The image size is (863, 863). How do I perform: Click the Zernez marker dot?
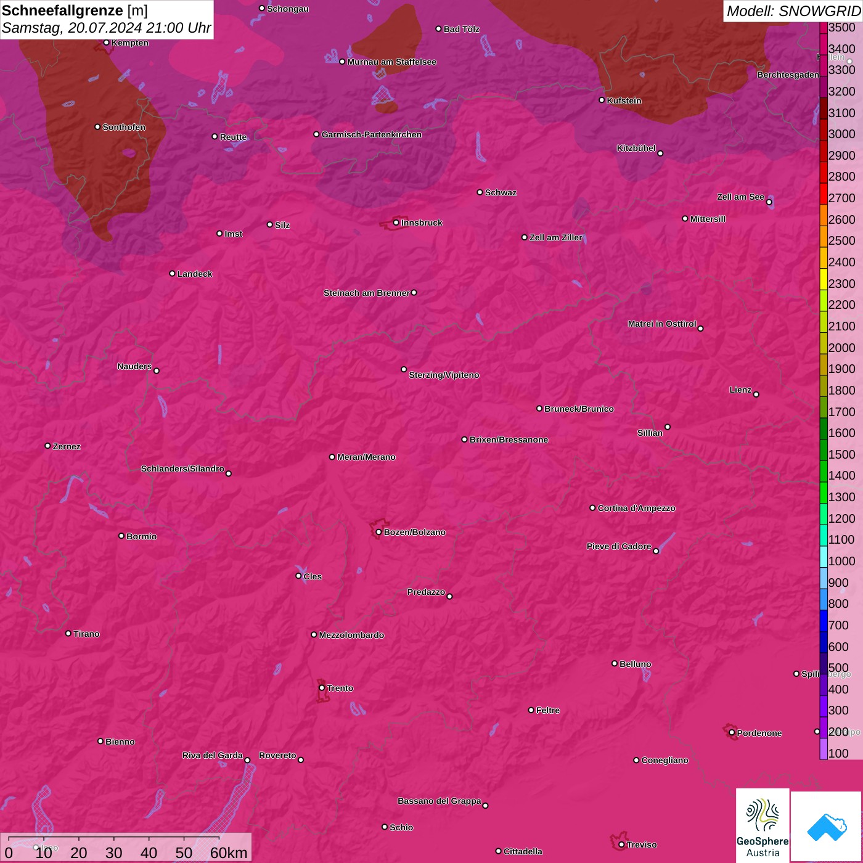point(47,446)
